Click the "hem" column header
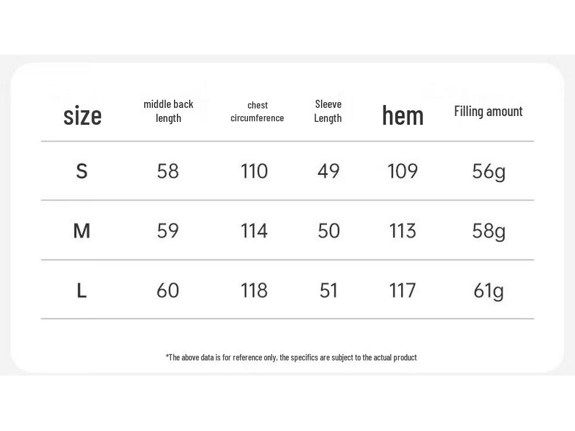The image size is (575, 431). tap(403, 115)
